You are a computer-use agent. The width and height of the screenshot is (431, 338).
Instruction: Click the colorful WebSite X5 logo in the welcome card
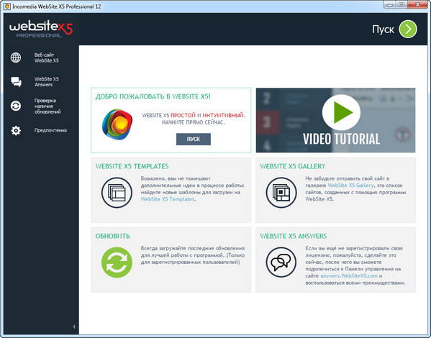pyautogui.click(x=117, y=124)
